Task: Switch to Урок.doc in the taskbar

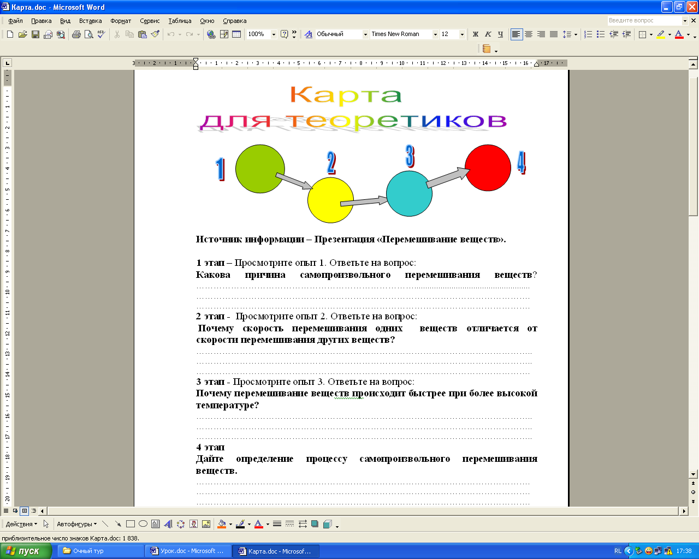Action: click(x=188, y=551)
